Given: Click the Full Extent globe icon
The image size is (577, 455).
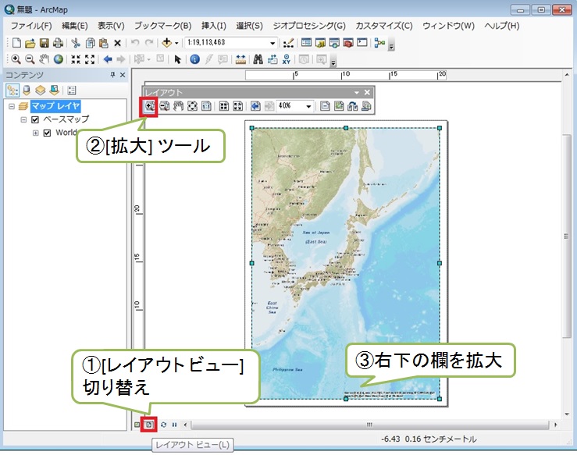Looking at the screenshot, I should pyautogui.click(x=58, y=59).
